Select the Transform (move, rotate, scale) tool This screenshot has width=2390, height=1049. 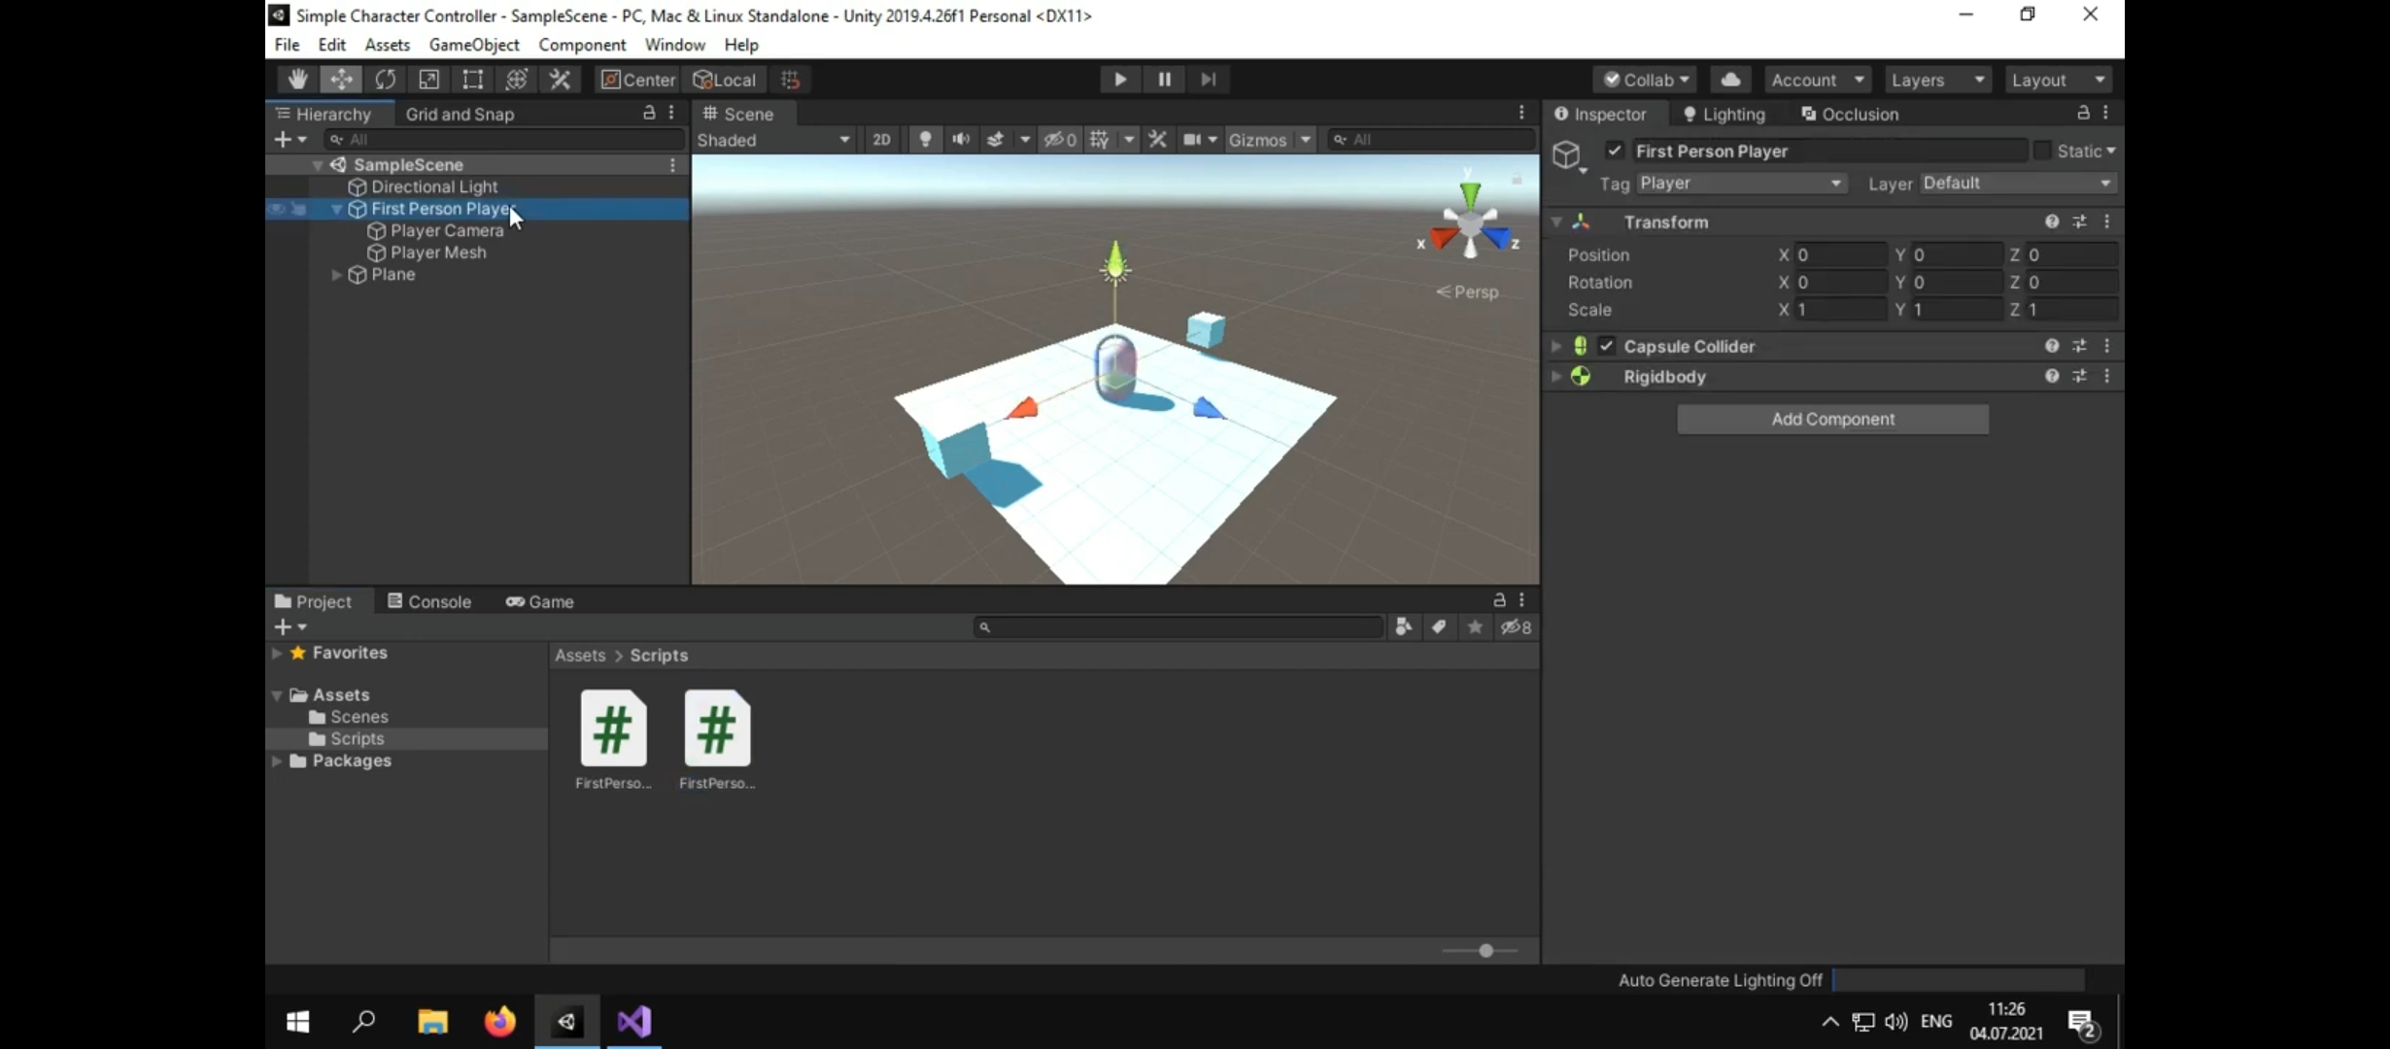click(x=517, y=80)
